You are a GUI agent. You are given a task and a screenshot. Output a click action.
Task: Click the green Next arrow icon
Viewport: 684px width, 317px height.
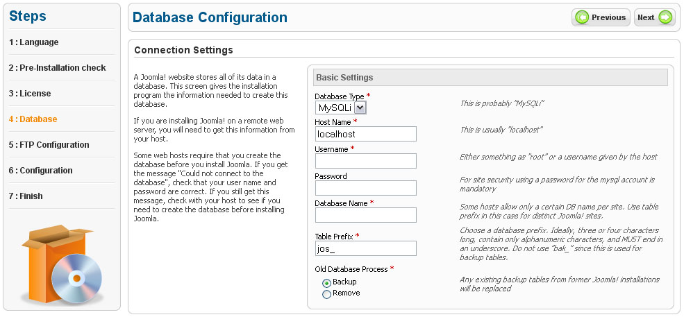point(666,17)
